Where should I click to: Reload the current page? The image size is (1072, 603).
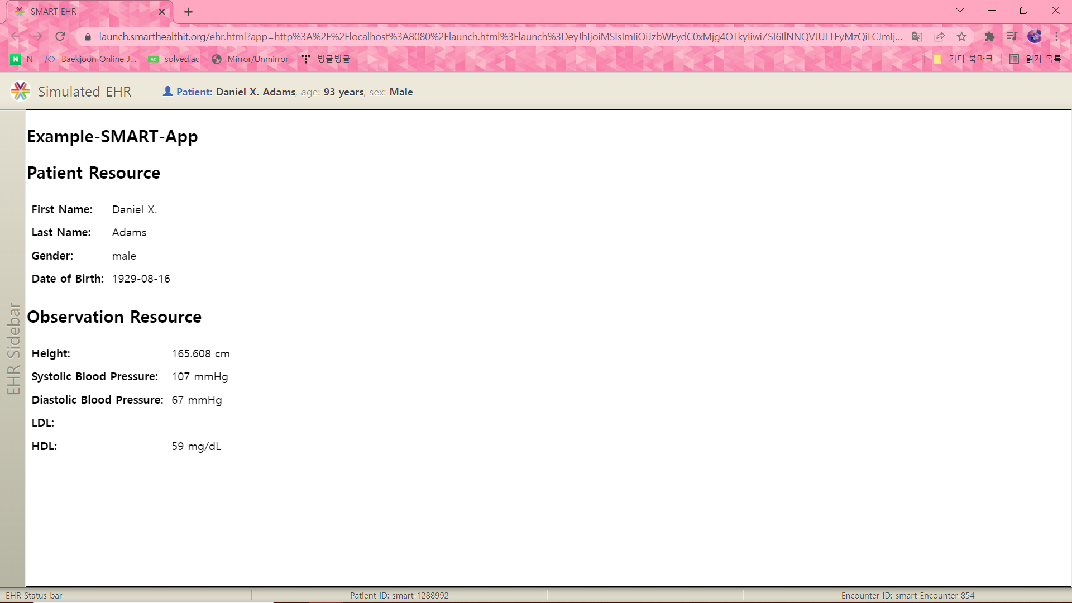60,37
